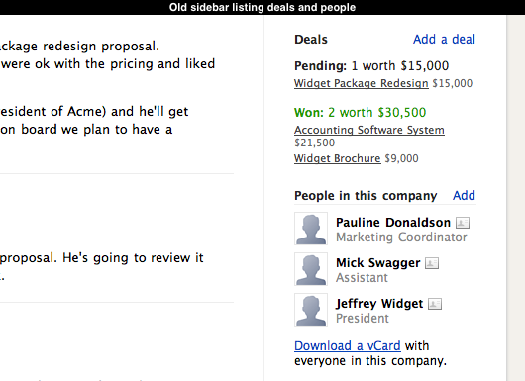Viewport: 525px width, 381px height.
Task: Click vCard icon beside Mick Swagger
Action: coord(432,263)
